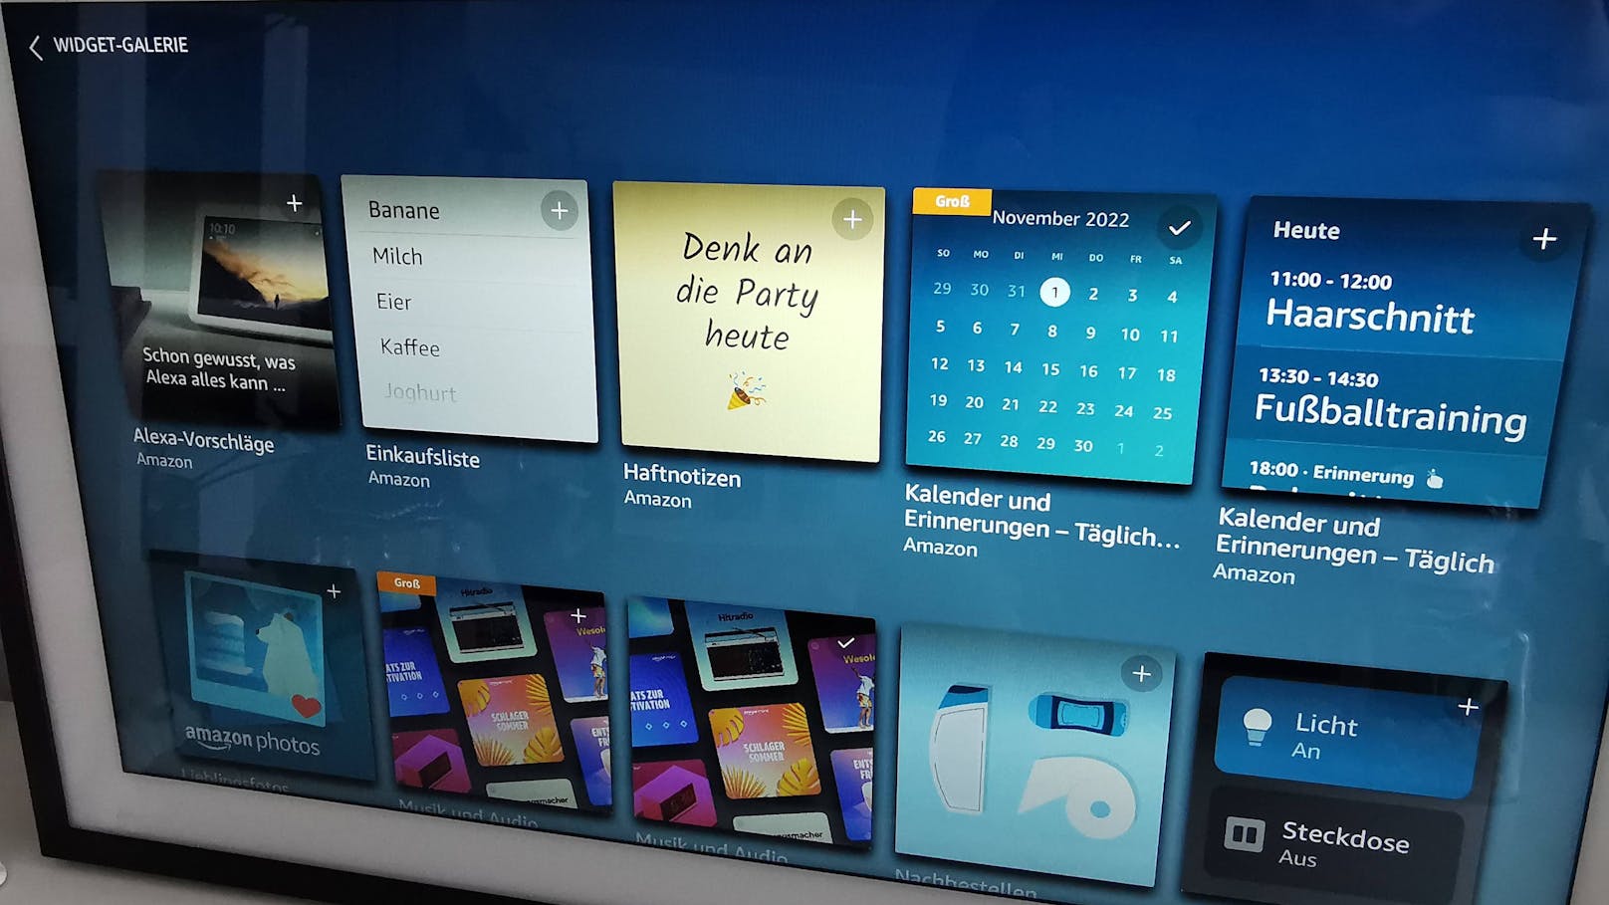Open the 18:00 Erinnerung reminder entry
The height and width of the screenshot is (905, 1609).
click(x=1344, y=474)
